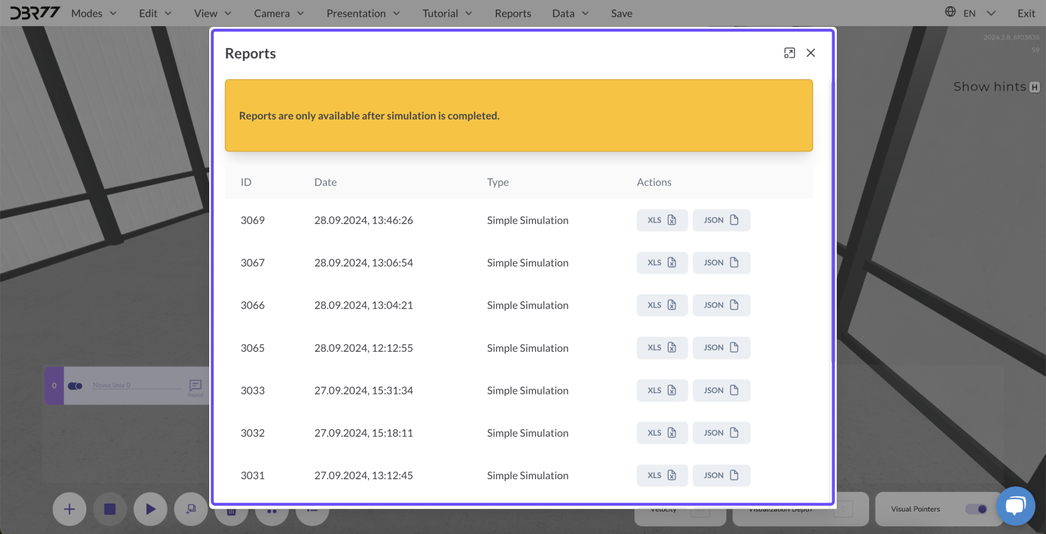1046x534 pixels.
Task: Close the Reports dialog
Action: click(811, 53)
